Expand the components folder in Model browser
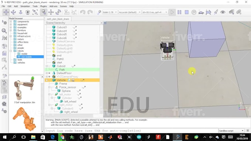Image resolution: width=251 pixels, height=141 pixels. (x=11, y=21)
